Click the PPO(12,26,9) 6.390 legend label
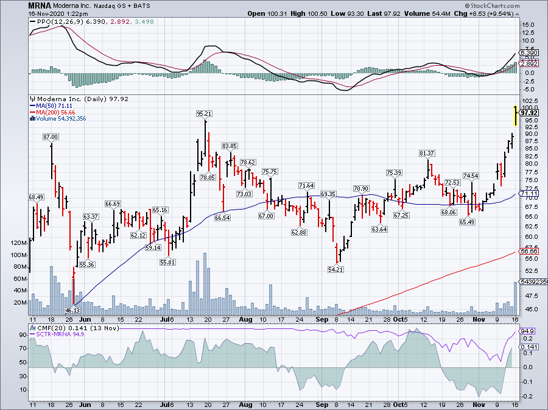This screenshot has height=410, width=548. click(71, 22)
